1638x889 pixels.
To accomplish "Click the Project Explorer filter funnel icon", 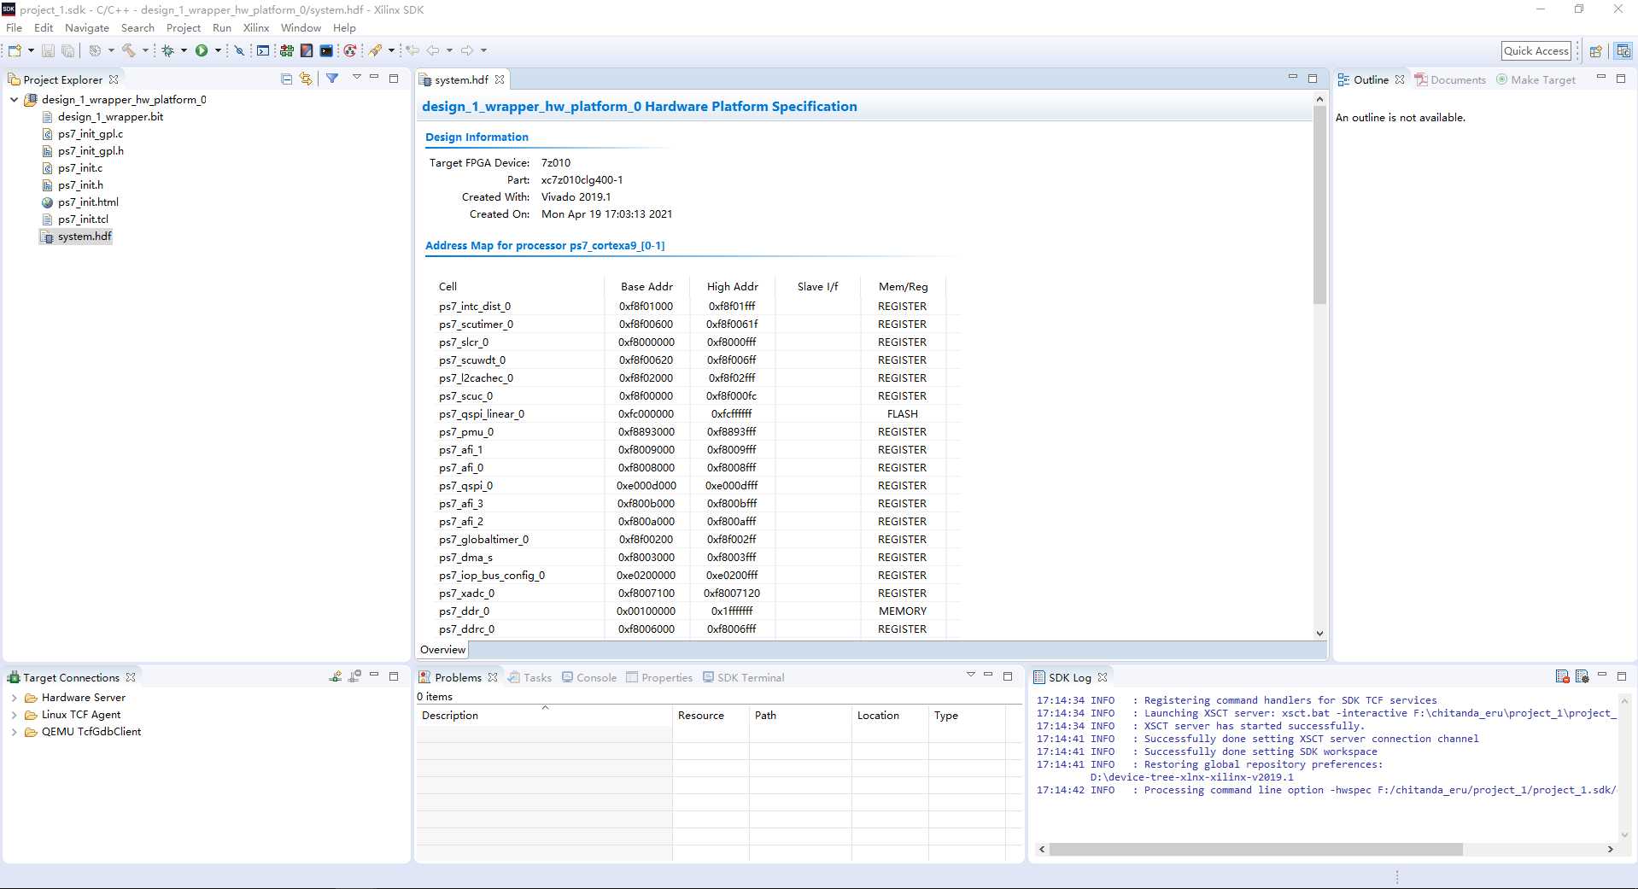I will (332, 79).
